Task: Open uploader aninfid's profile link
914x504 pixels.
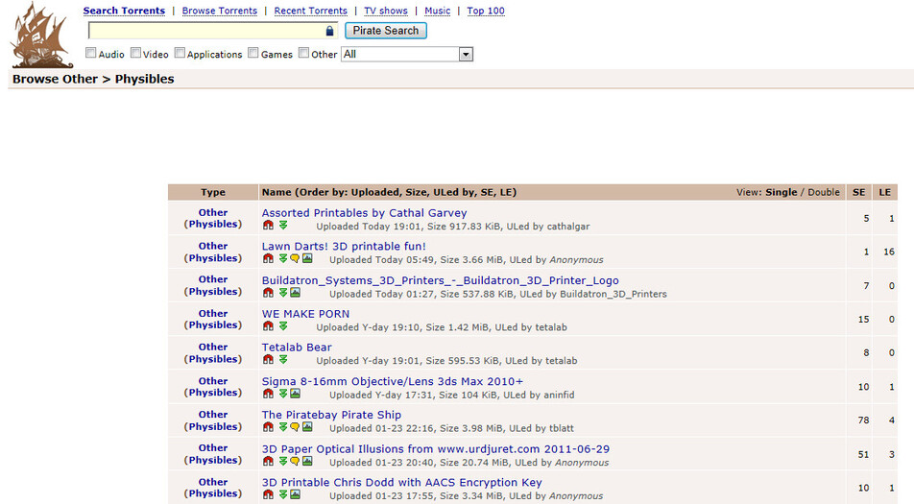Action: point(559,396)
